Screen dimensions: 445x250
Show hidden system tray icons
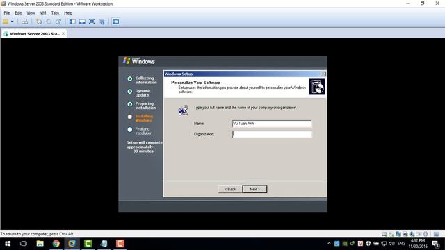click(329, 244)
